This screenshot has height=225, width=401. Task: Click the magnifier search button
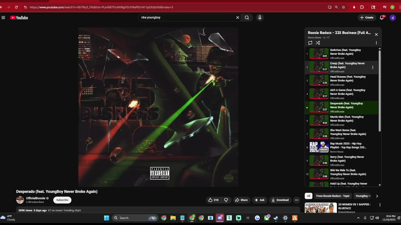tap(247, 17)
